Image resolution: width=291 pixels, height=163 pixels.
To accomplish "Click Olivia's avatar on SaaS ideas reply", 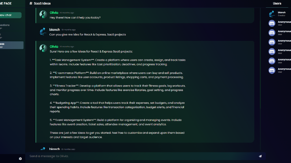I will 43,48.
